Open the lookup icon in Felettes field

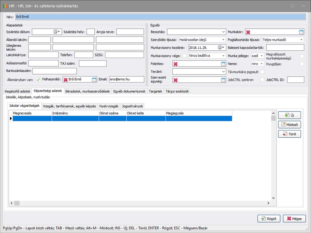pos(223,64)
